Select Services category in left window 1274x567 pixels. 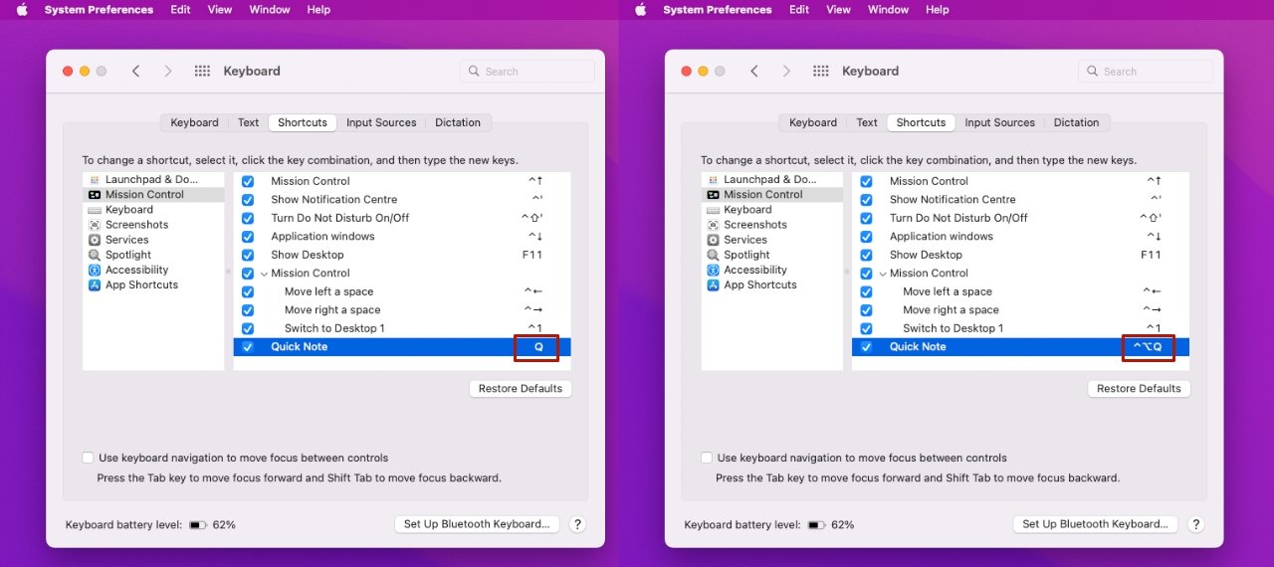(153, 239)
